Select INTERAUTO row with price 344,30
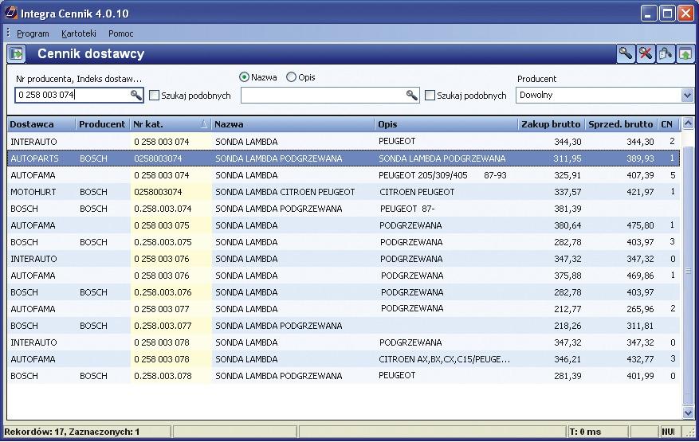This screenshot has width=699, height=442. click(344, 142)
